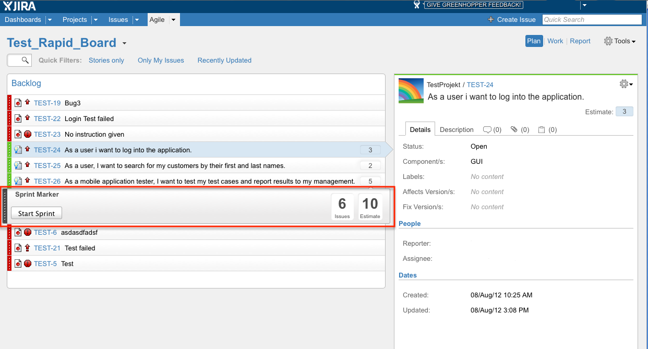Screen dimensions: 648x349
Task: Open the user profile dropdown arrow in header
Action: pos(584,5)
